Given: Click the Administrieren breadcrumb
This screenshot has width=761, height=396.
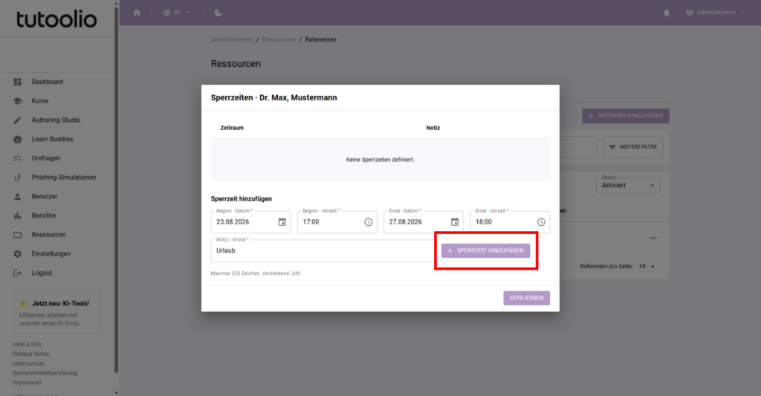Looking at the screenshot, I should (232, 40).
